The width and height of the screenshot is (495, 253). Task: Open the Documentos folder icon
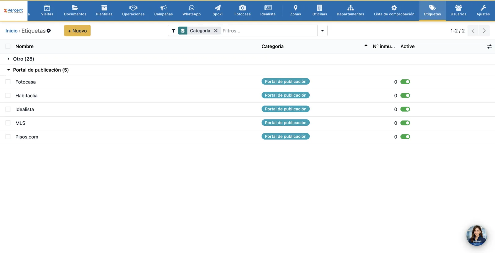click(x=75, y=8)
